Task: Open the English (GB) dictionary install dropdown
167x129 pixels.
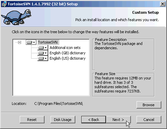Action: [x=43, y=53]
